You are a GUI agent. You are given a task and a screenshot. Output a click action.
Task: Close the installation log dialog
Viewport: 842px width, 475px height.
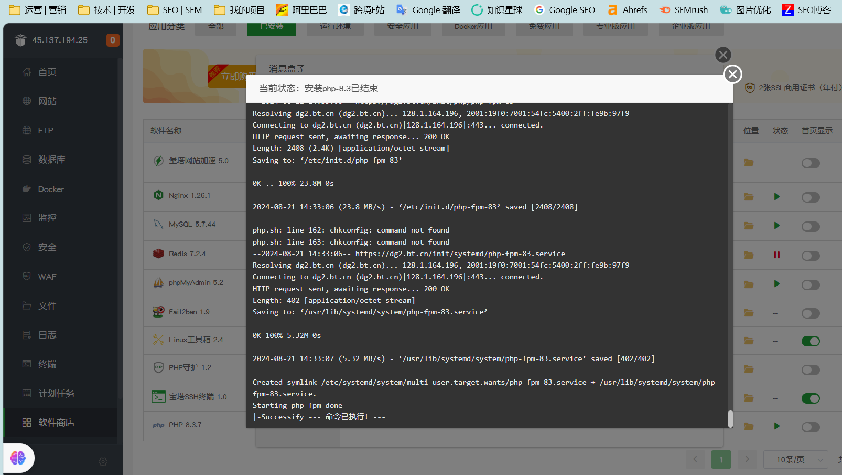pyautogui.click(x=733, y=75)
